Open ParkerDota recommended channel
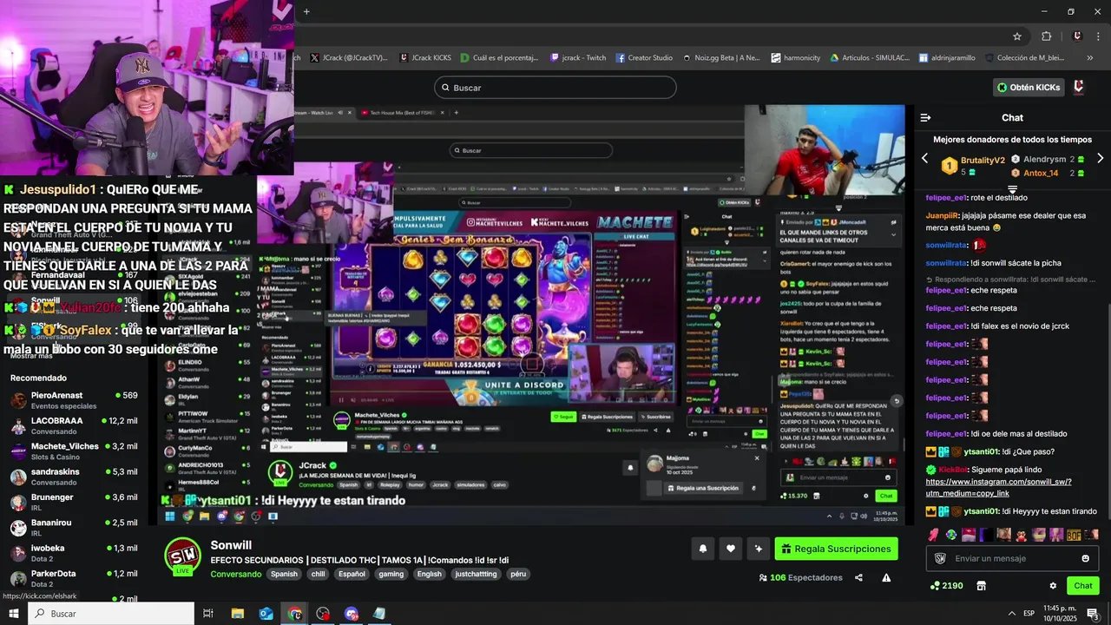 [74, 578]
